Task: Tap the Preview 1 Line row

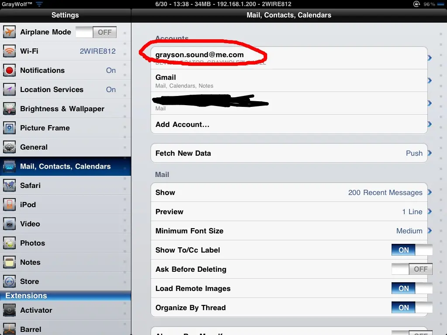Action: pos(288,212)
